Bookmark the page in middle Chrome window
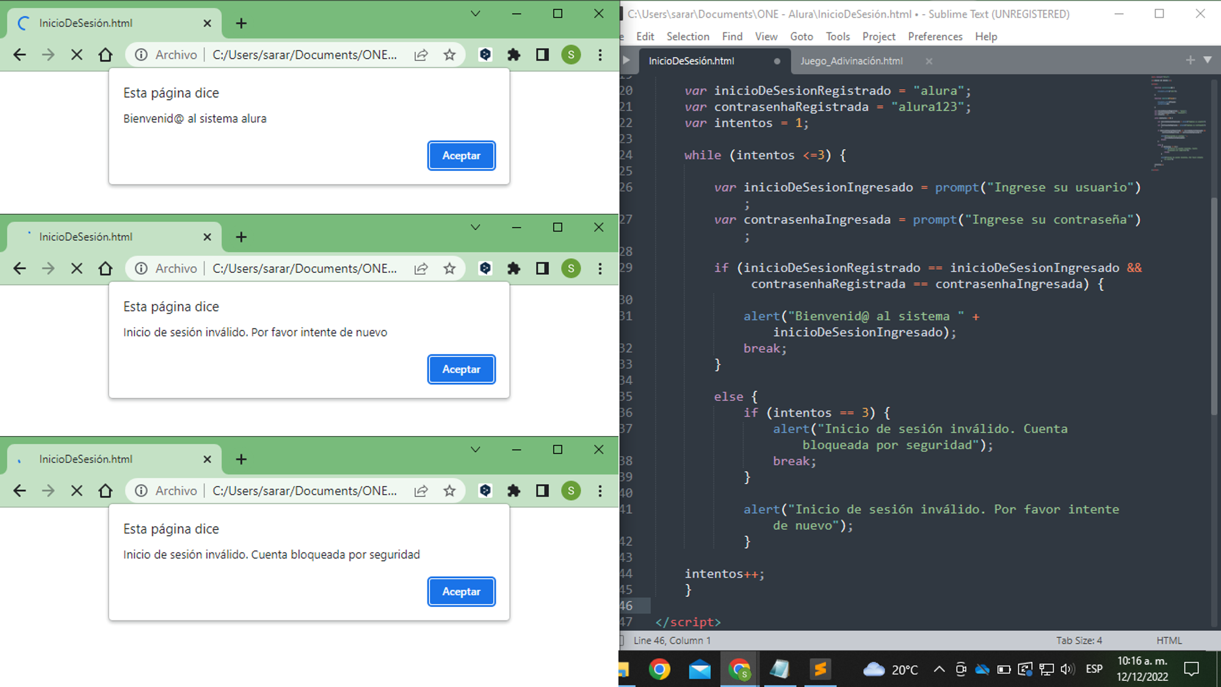The image size is (1221, 687). tap(450, 269)
